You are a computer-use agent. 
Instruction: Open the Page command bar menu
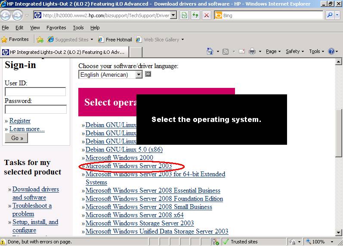(x=273, y=51)
